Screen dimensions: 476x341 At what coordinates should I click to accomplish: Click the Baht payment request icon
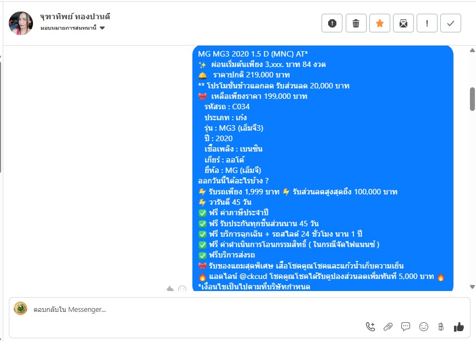tap(441, 327)
